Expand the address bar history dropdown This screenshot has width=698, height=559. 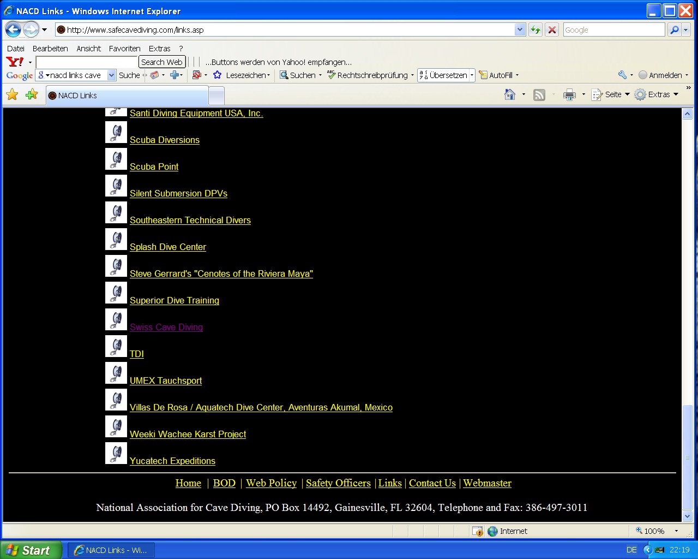click(x=520, y=30)
